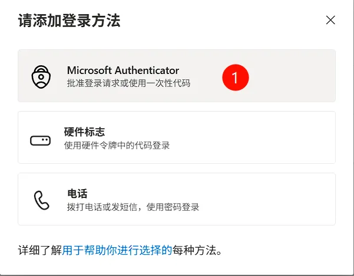The image size is (354, 276).
Task: Open the 用于帮助你进行选择的 help link
Action: pyautogui.click(x=117, y=250)
